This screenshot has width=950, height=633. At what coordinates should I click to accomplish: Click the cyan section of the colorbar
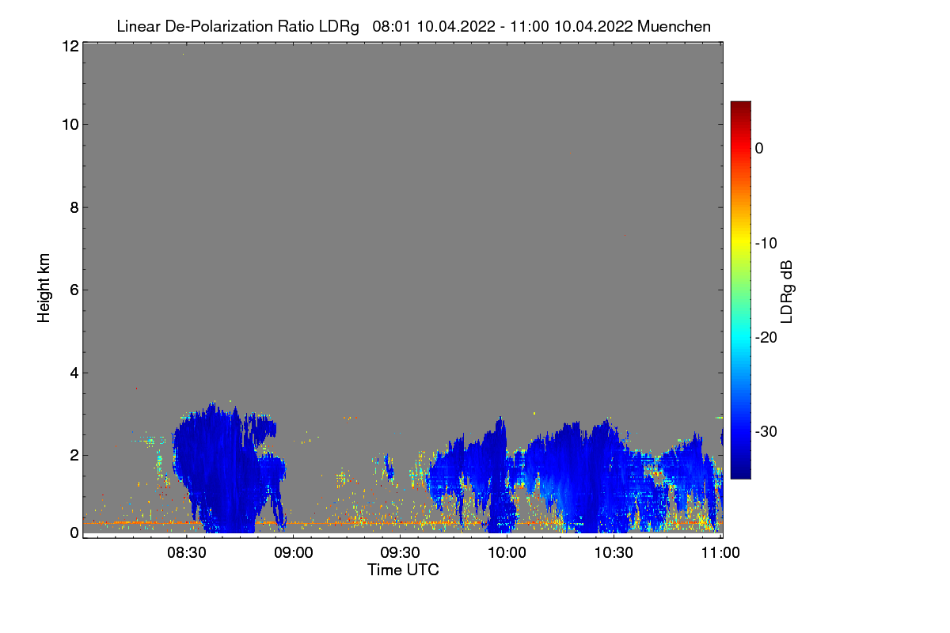point(740,339)
